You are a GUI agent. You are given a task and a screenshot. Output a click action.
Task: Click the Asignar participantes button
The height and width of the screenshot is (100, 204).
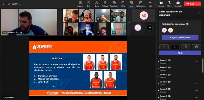[x=180, y=37]
